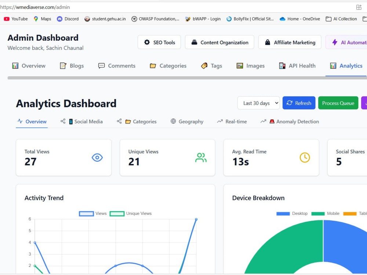
Task: Open AI Automation button
Action: (x=346, y=42)
